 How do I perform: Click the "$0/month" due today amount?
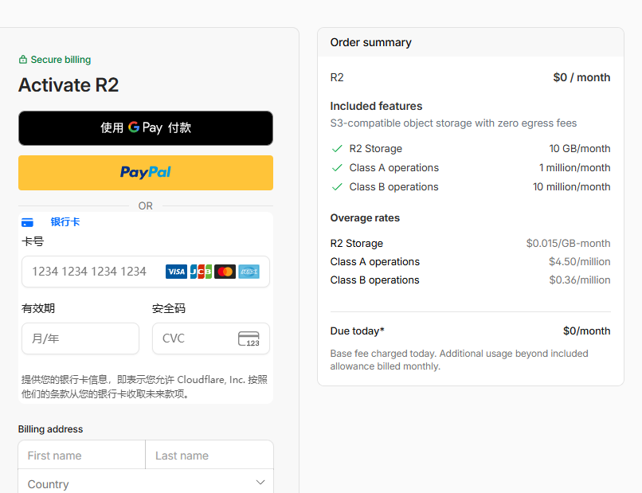587,331
